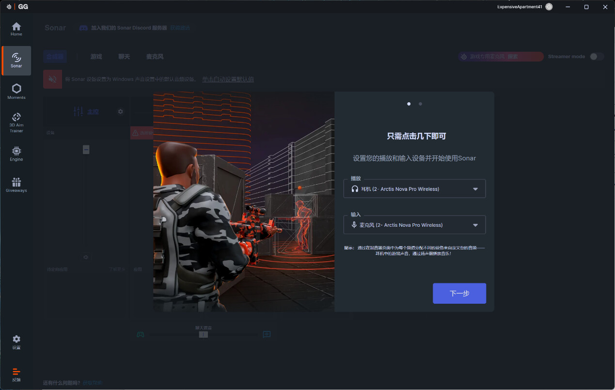Viewport: 615px width, 390px height.
Task: Switch to the 合成器 tab
Action: [54, 57]
